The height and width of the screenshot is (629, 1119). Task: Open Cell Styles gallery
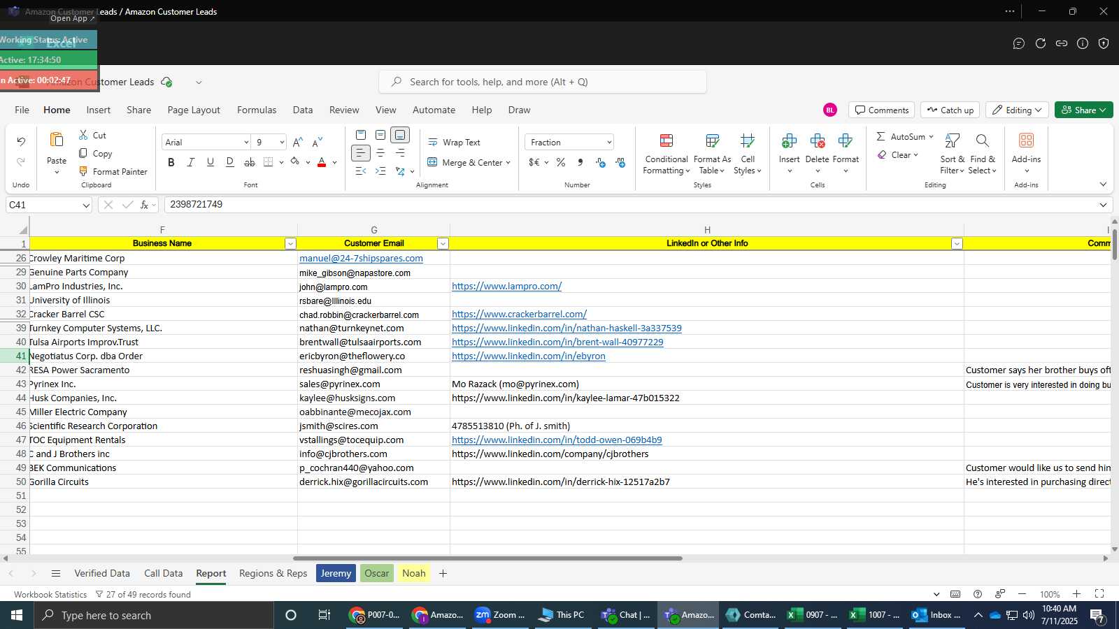pos(748,154)
